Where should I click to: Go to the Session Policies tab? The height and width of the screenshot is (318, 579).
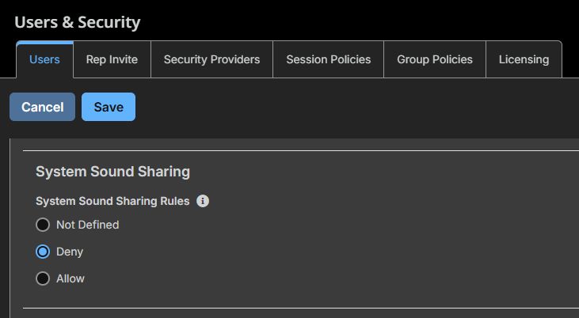coord(328,59)
